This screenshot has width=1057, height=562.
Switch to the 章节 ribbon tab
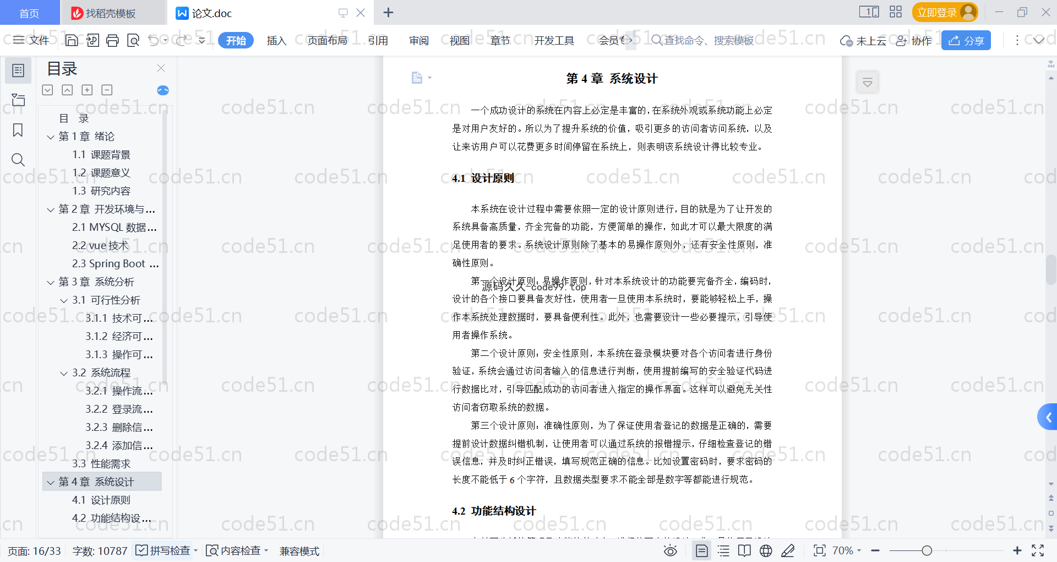(500, 40)
